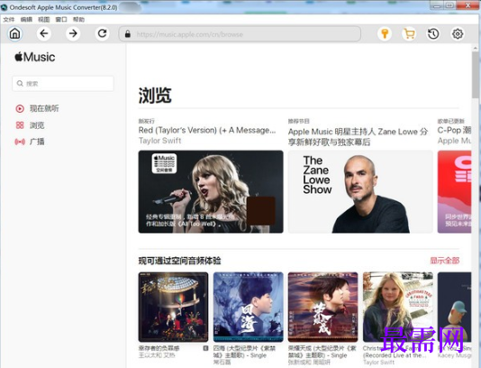Image resolution: width=481 pixels, height=368 pixels.
Task: Open the 窗口 menu
Action: point(61,20)
